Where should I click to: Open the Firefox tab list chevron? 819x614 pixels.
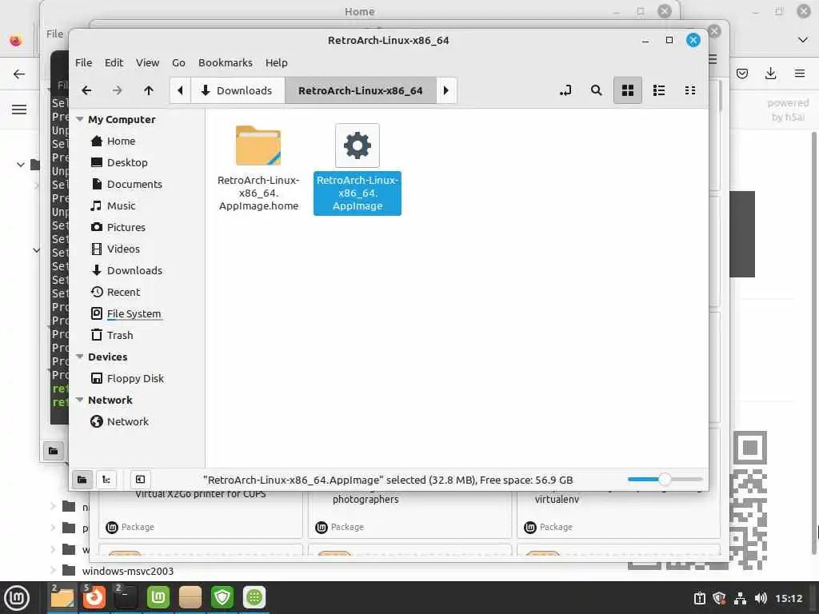[803, 40]
